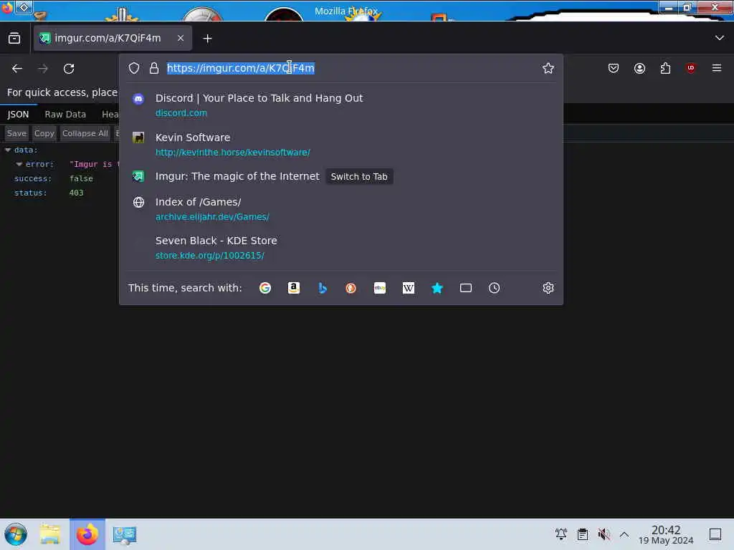
Task: Open the Start menu orb
Action: 16,534
